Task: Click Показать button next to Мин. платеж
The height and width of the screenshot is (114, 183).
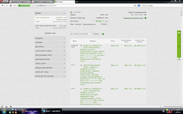Action: coord(104,24)
